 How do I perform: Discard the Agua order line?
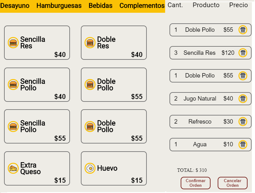pos(243,144)
